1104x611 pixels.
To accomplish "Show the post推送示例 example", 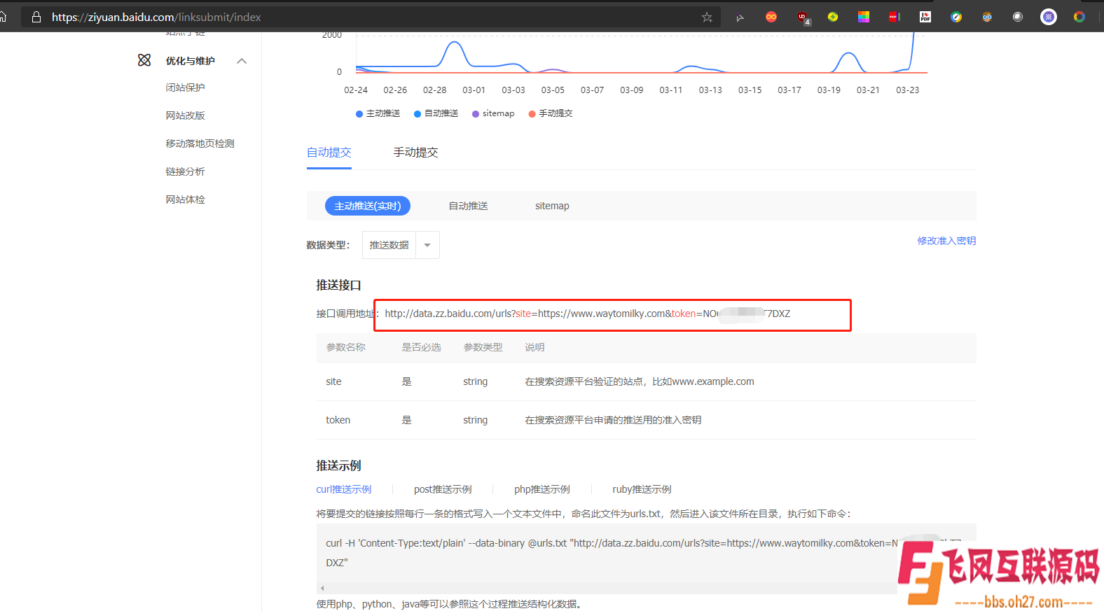I will [443, 489].
